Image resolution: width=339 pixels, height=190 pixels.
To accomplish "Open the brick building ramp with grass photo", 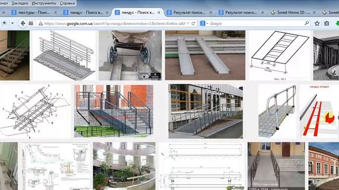I will tap(114, 111).
